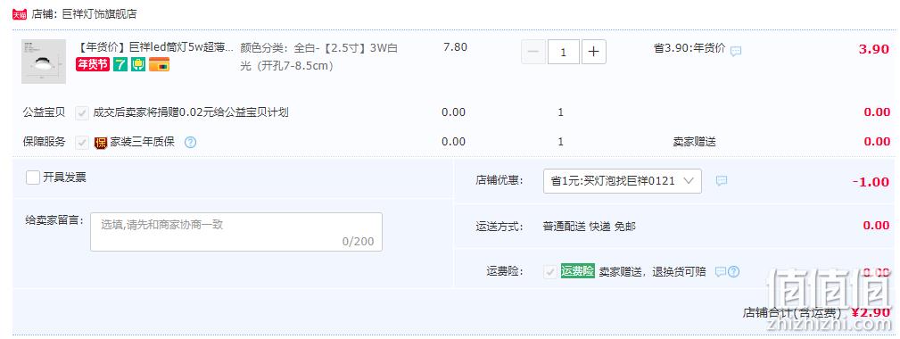Click the Tmall logo icon beside store name
Image resolution: width=900 pixels, height=339 pixels.
(x=20, y=15)
